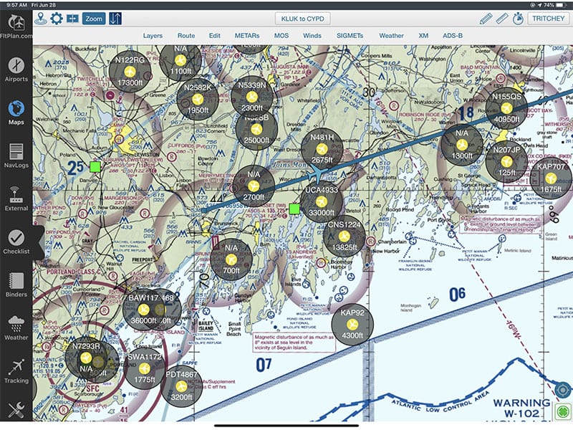
Task: Select traffic target CNS1224 at 13825ft
Action: [344, 236]
